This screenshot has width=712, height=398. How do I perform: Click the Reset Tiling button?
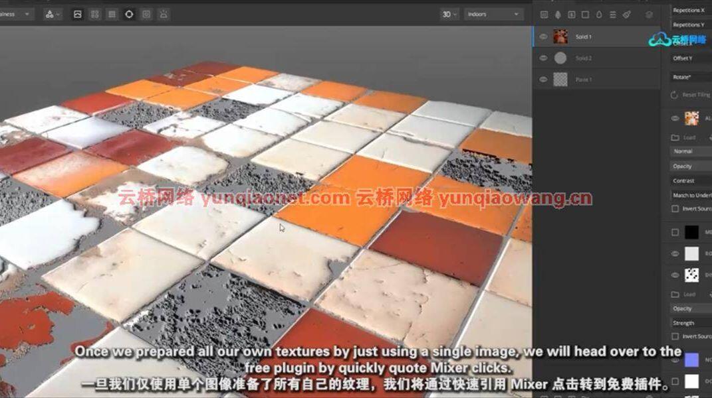point(691,95)
